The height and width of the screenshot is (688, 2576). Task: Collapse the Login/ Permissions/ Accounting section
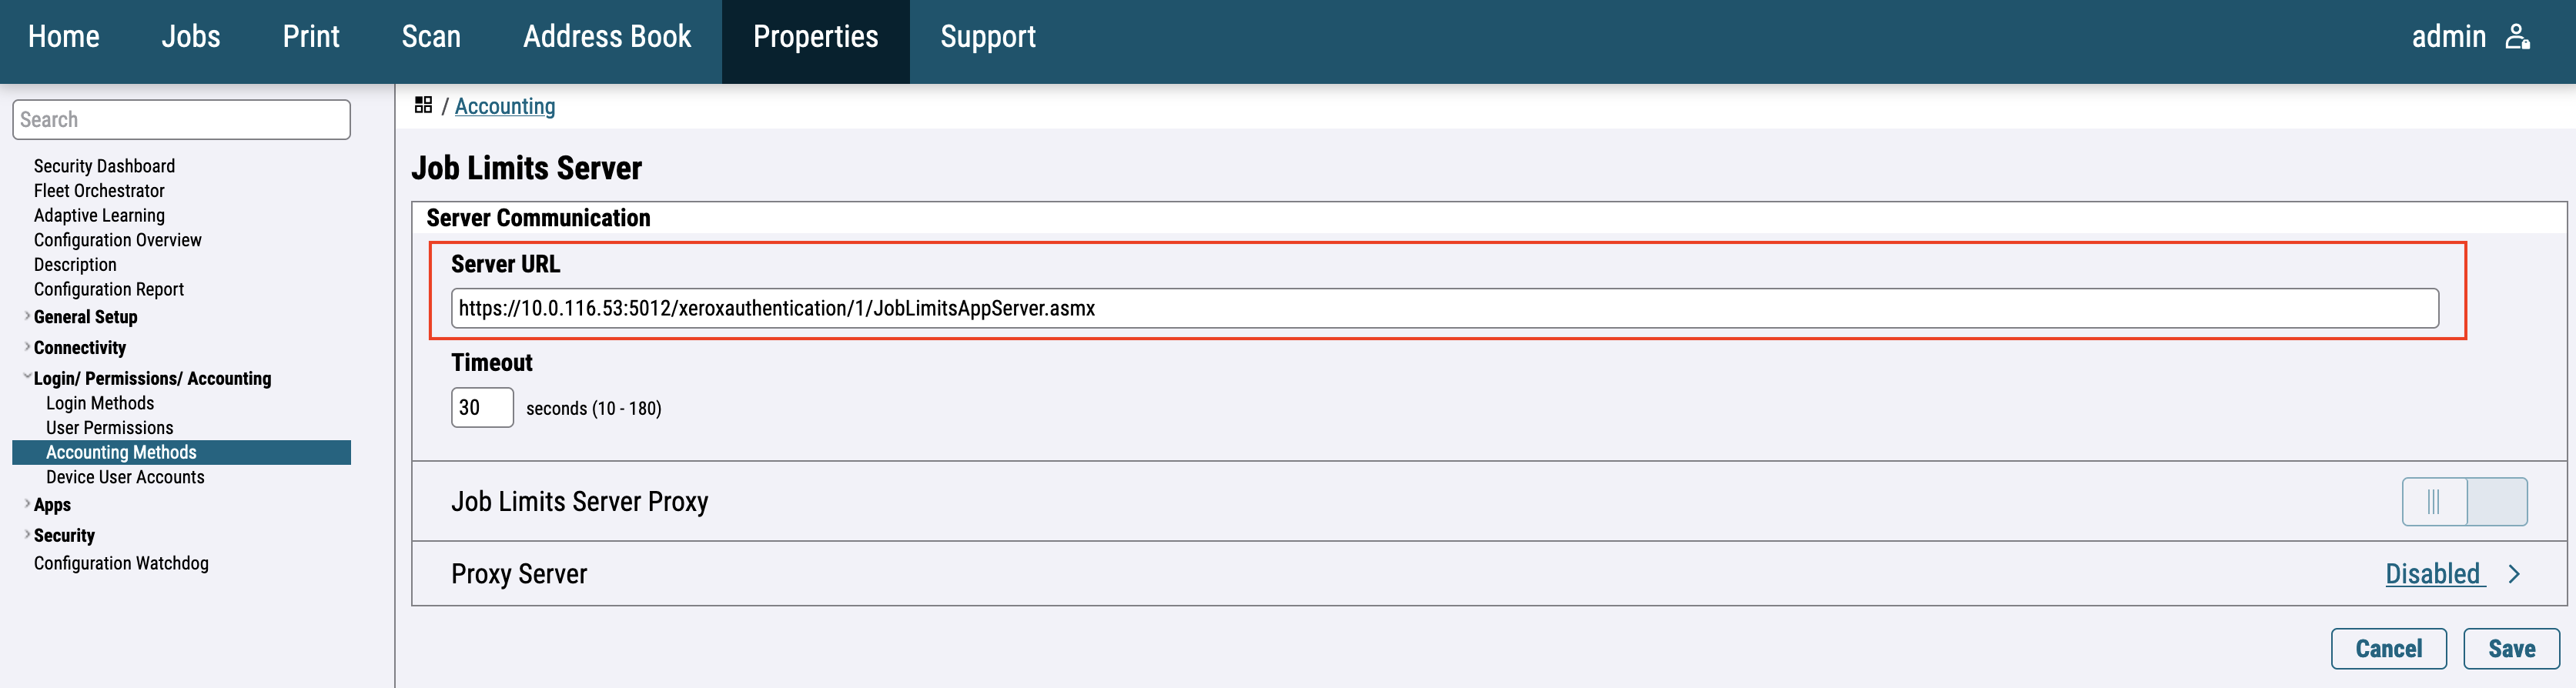(27, 377)
